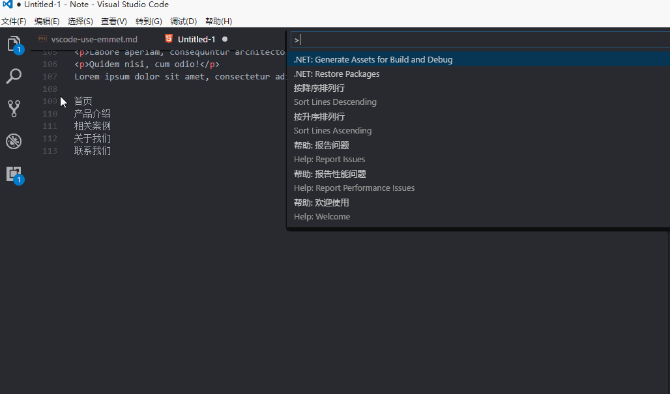Open the Source Control view icon
This screenshot has height=394, width=670.
click(x=14, y=108)
